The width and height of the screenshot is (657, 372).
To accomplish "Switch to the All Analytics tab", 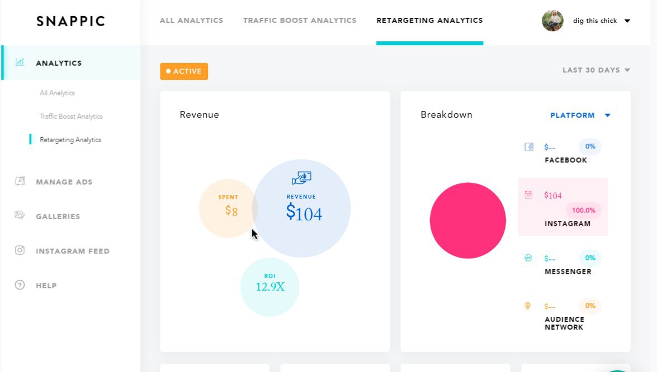I will (191, 21).
